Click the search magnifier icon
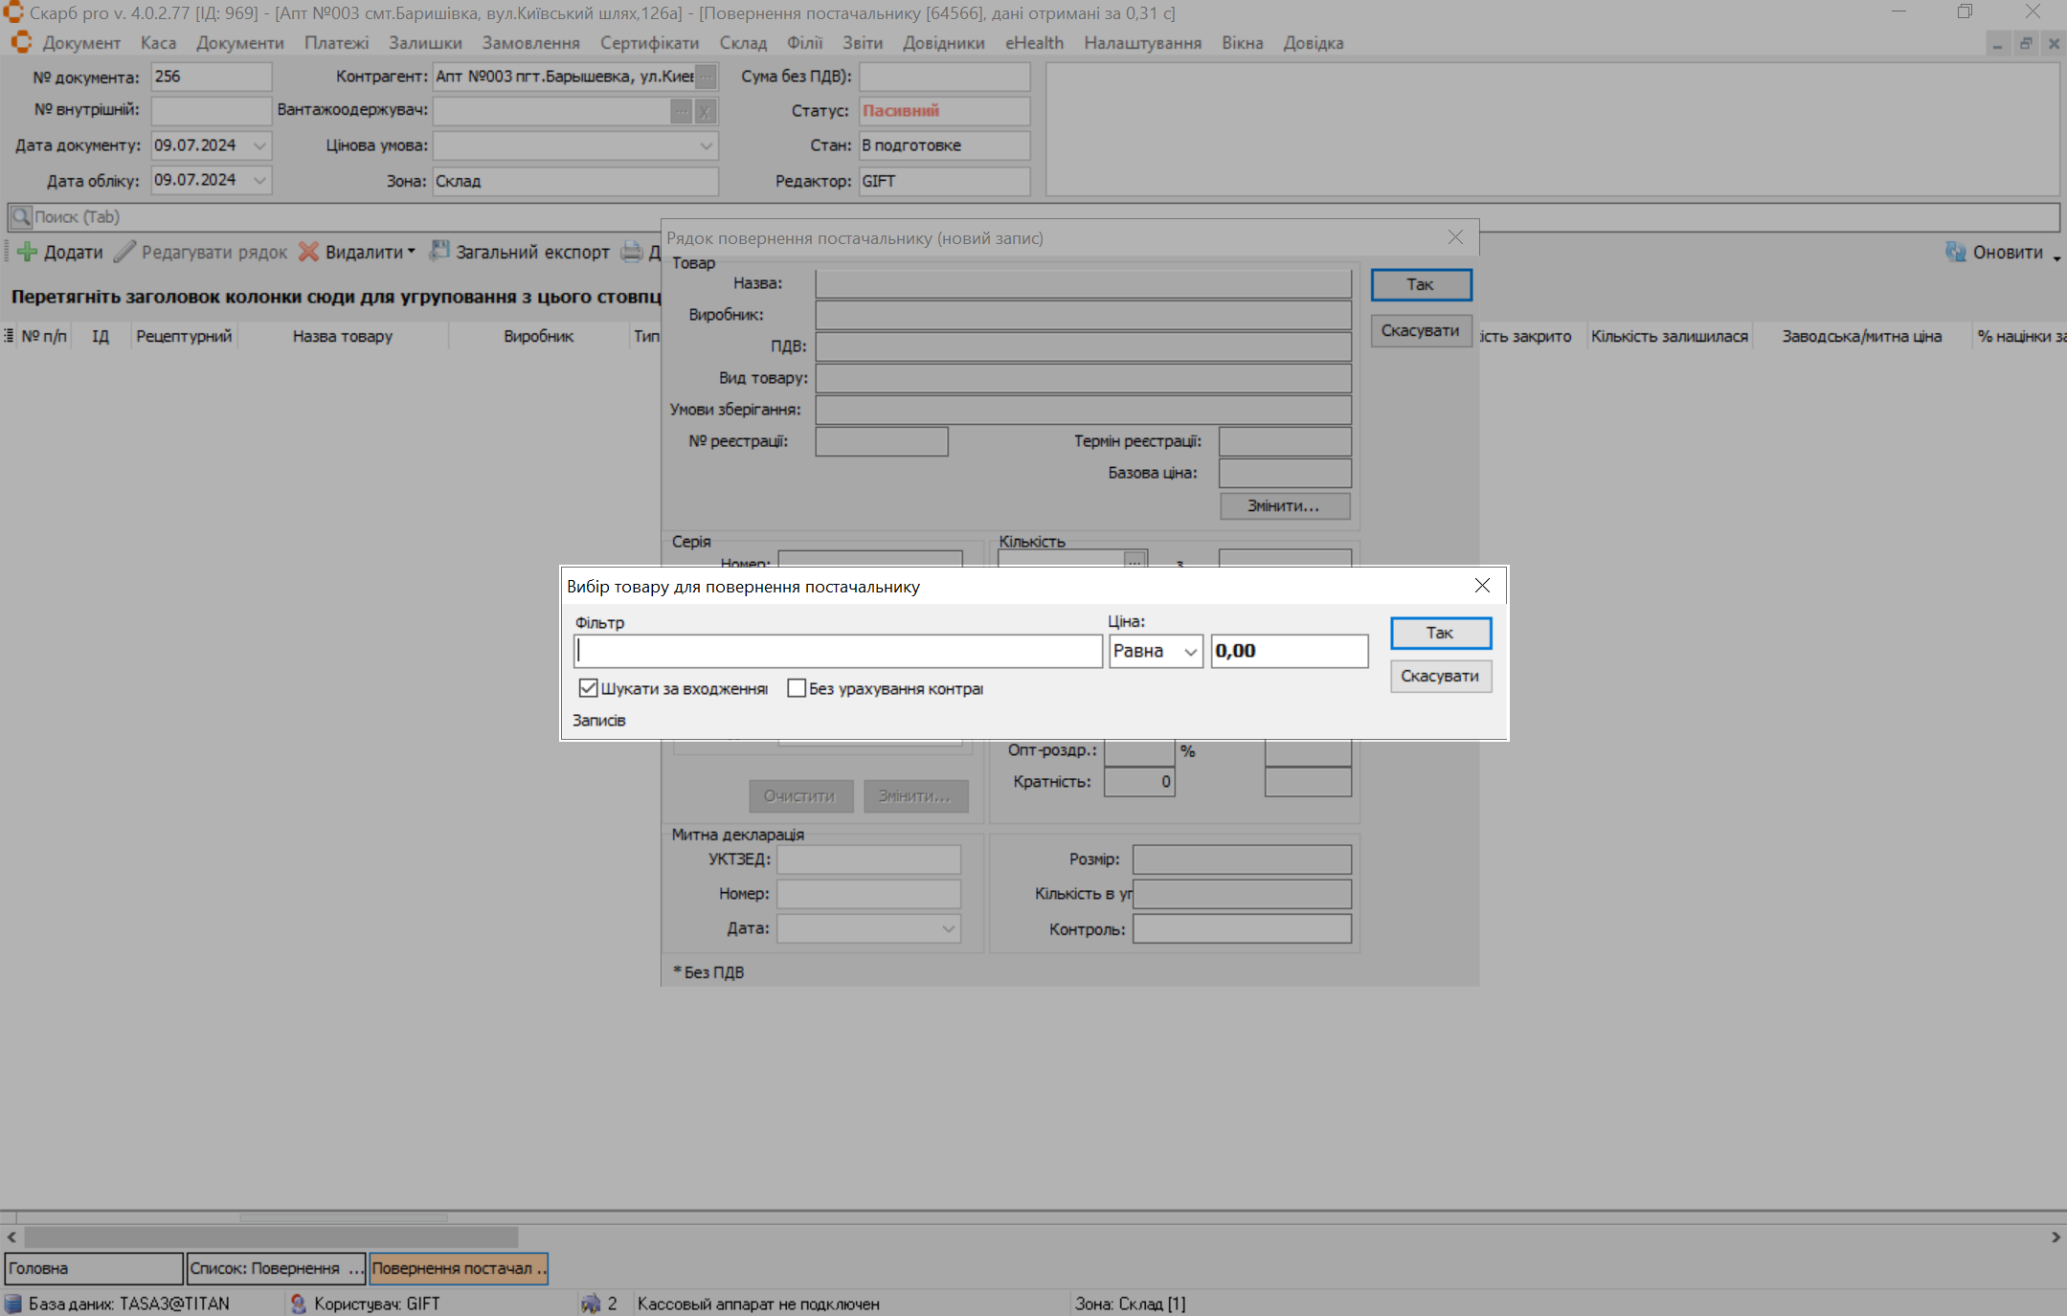Image resolution: width=2067 pixels, height=1316 pixels. pos(21,217)
